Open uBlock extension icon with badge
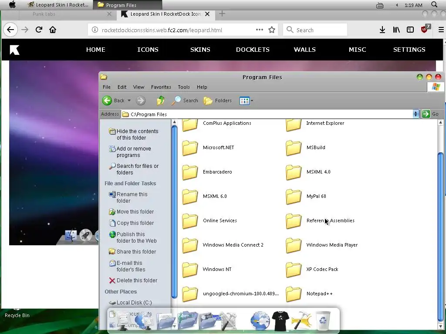The width and height of the screenshot is (446, 334). [x=425, y=29]
